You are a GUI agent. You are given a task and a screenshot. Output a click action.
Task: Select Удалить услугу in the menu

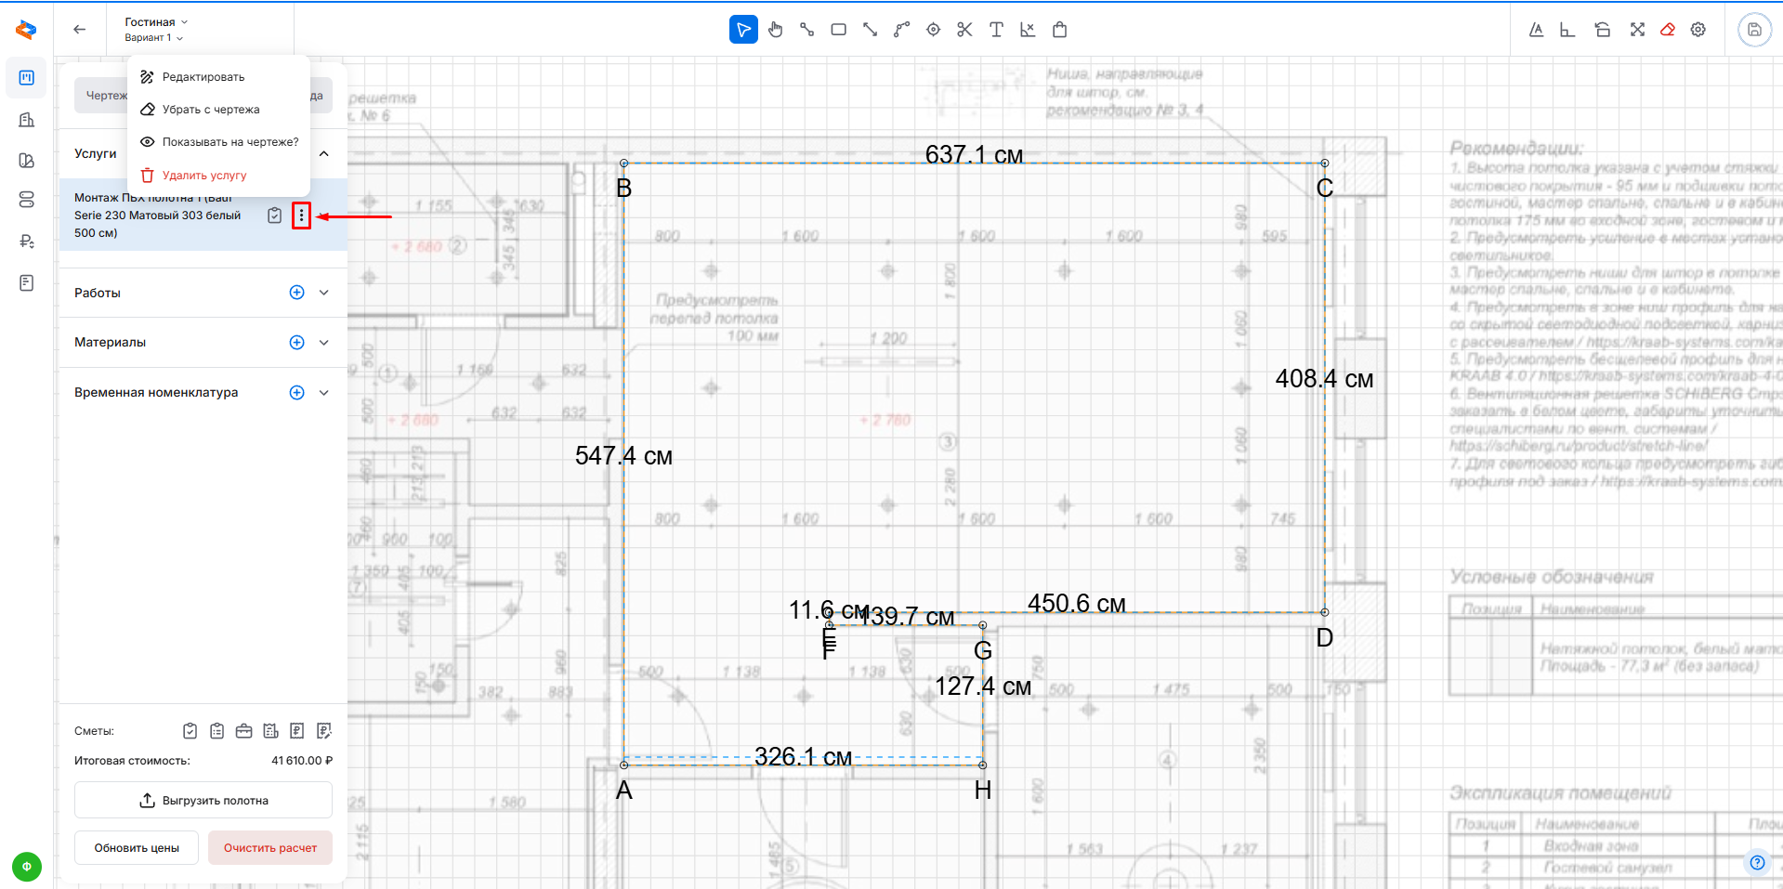click(203, 176)
